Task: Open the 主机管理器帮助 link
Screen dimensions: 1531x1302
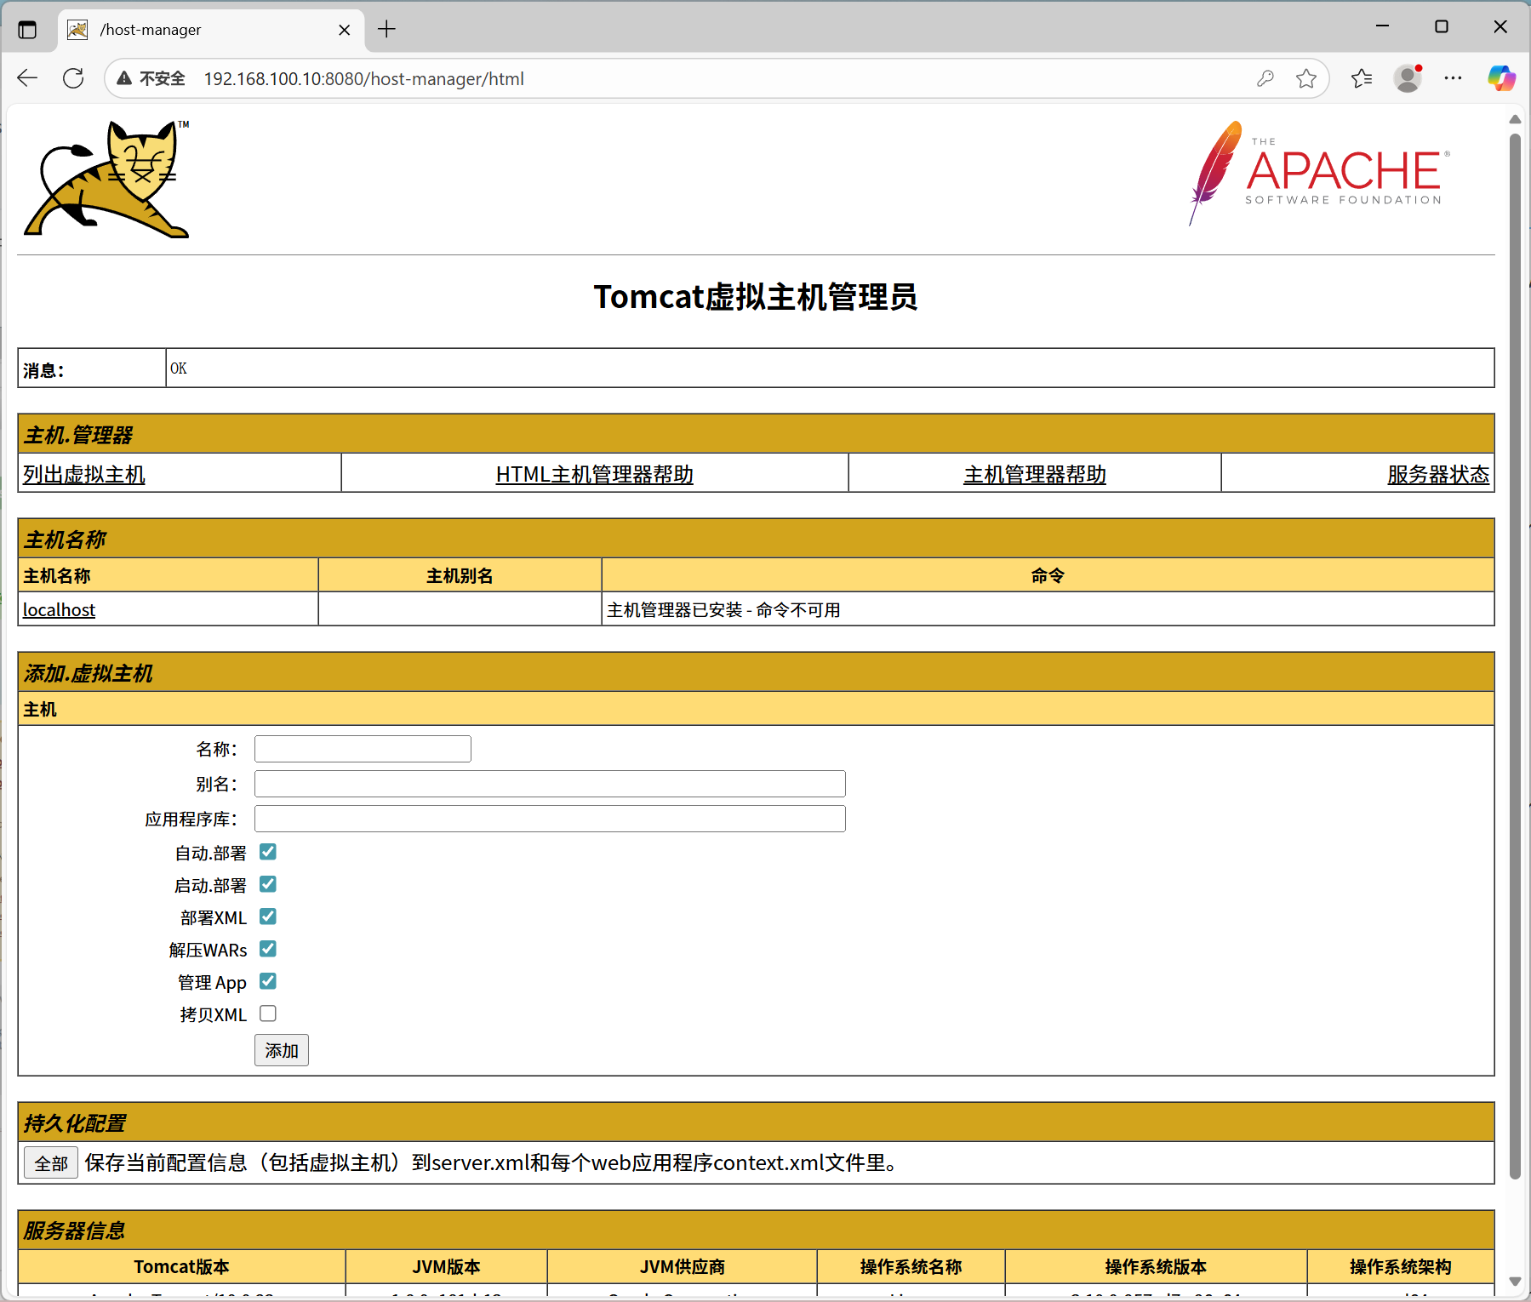Action: coord(1034,474)
